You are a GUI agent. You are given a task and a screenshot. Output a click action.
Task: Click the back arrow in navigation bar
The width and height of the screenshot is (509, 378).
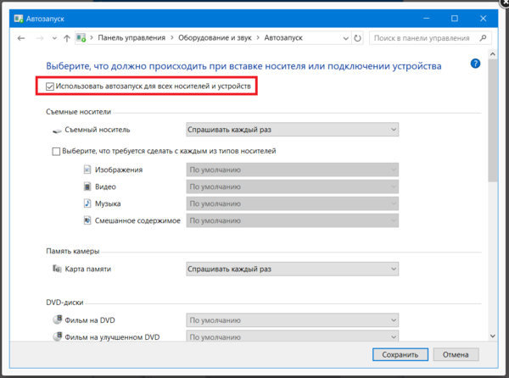[21, 38]
